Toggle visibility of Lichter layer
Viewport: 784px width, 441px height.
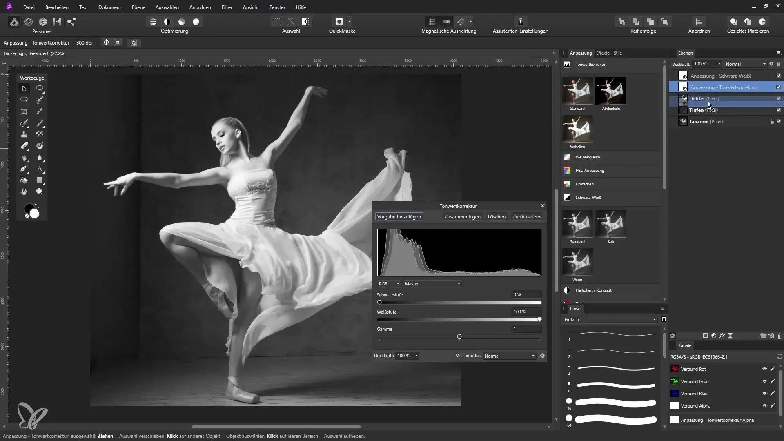click(779, 98)
